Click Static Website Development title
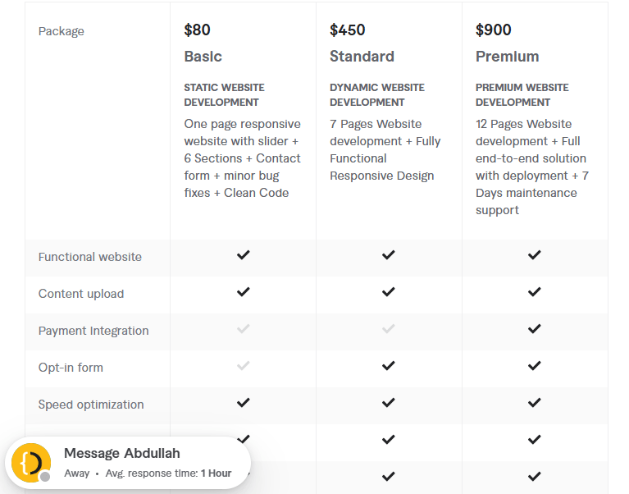 pyautogui.click(x=224, y=94)
